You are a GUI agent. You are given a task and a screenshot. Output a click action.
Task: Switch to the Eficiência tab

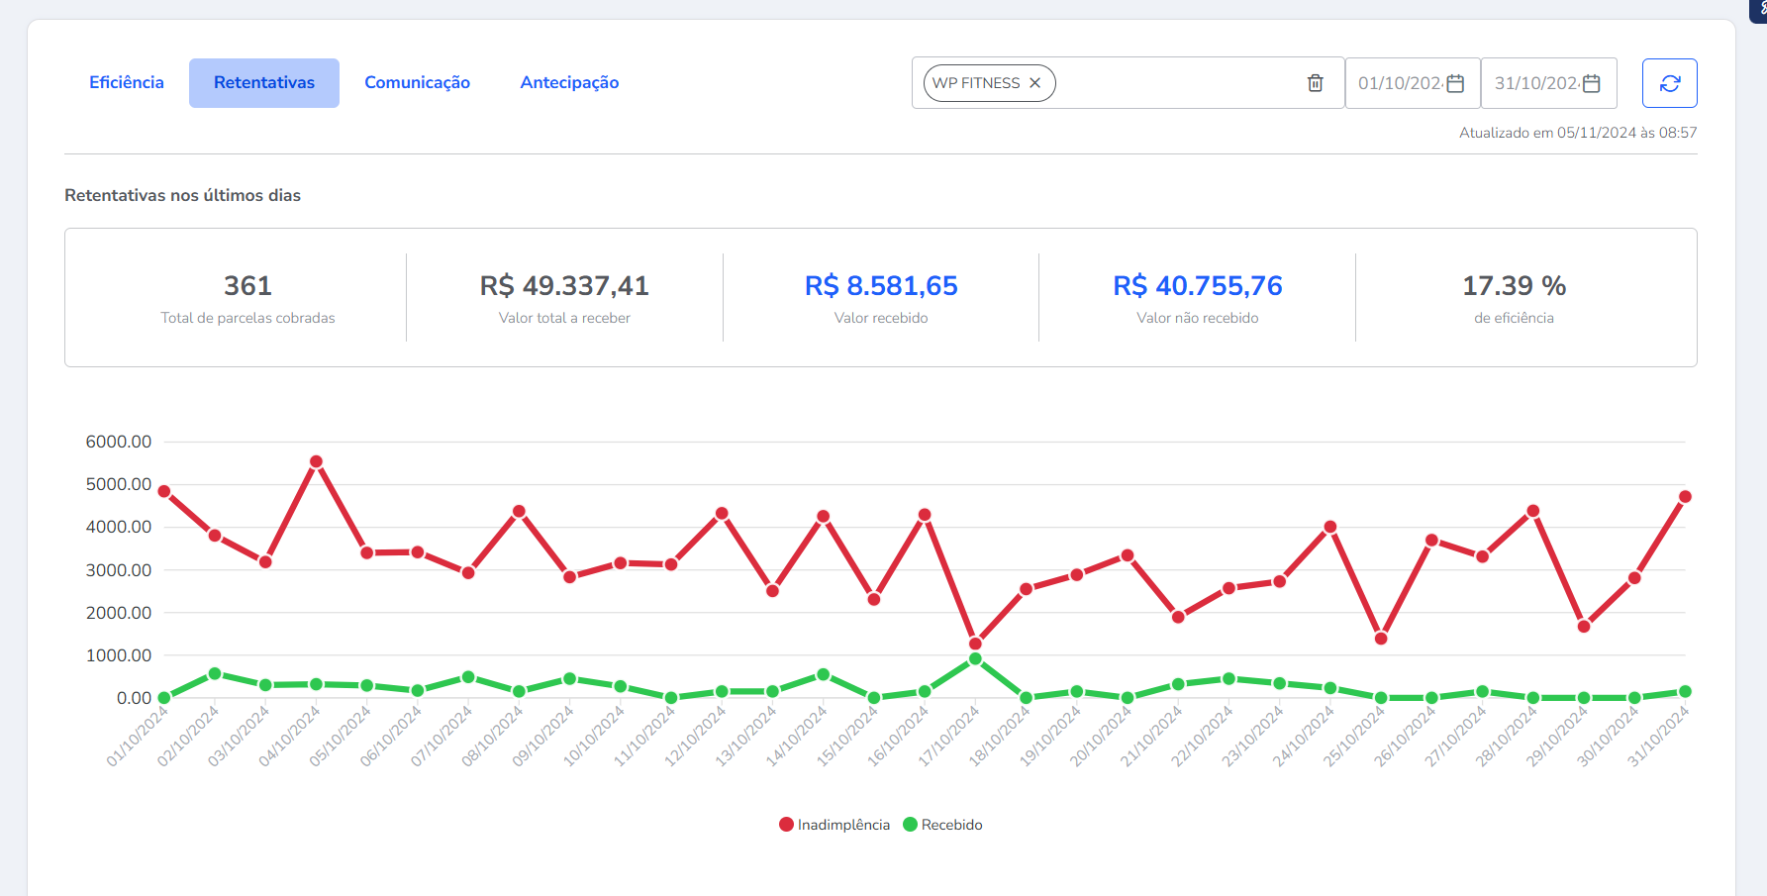127,83
